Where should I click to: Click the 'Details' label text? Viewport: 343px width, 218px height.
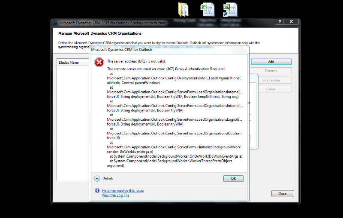pos(108,178)
